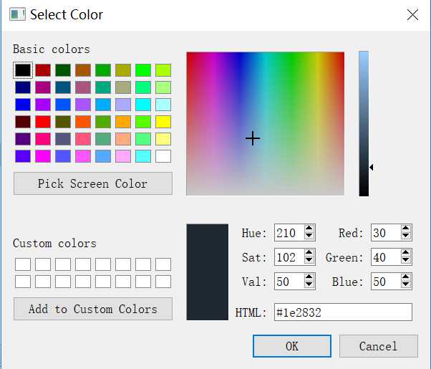The width and height of the screenshot is (431, 369).
Task: Select the brown swatch in top row
Action: pos(83,70)
